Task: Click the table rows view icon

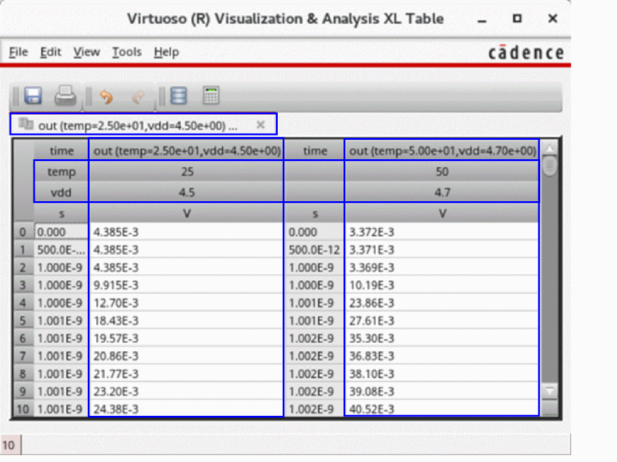Action: click(x=178, y=96)
